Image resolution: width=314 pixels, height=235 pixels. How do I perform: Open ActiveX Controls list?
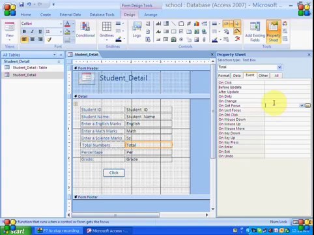click(x=237, y=39)
